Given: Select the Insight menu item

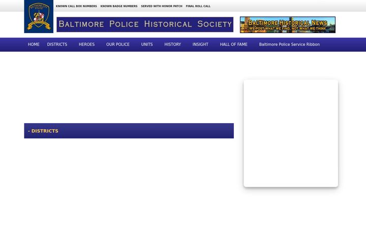Looking at the screenshot, I should coord(200,44).
